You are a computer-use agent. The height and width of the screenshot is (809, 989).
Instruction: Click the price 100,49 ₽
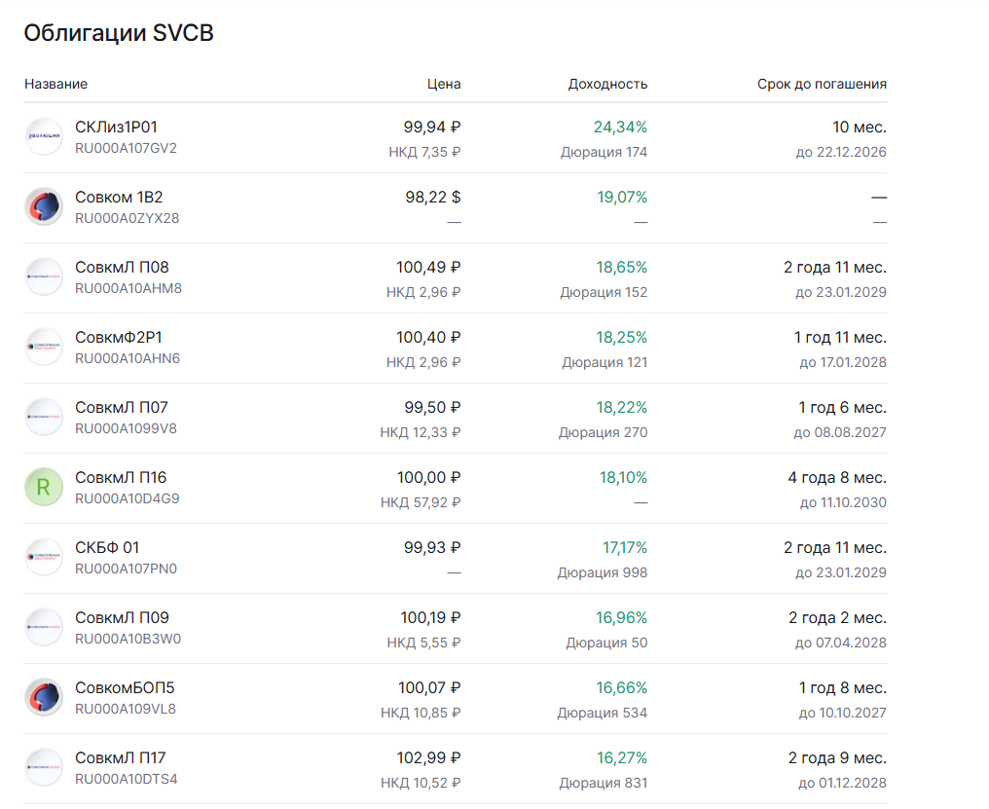428,267
